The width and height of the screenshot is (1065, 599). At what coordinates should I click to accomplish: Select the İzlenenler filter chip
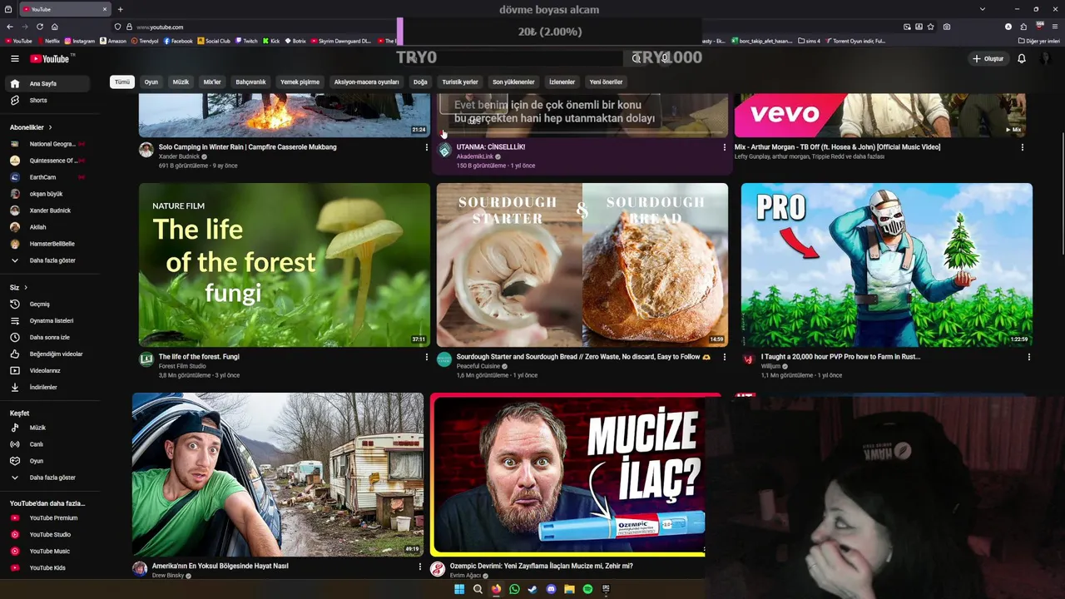(562, 82)
